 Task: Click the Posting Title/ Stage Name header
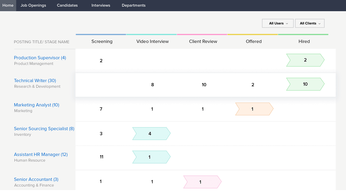[x=41, y=42]
